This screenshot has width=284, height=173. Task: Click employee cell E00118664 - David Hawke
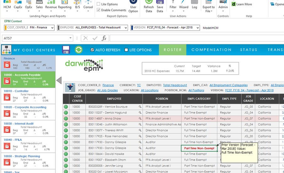click(x=114, y=154)
